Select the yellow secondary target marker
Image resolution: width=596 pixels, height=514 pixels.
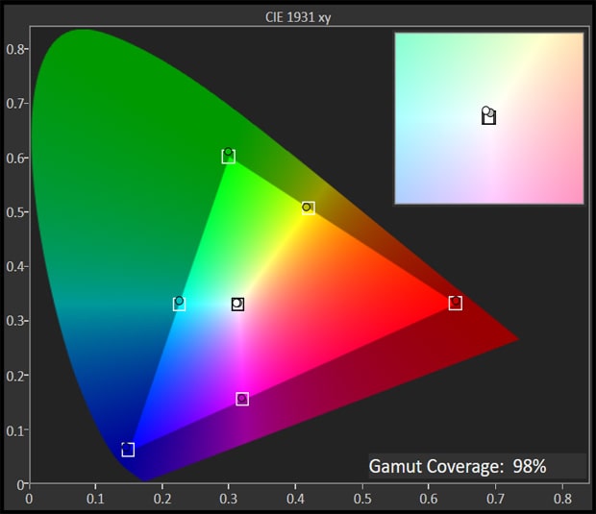[308, 208]
